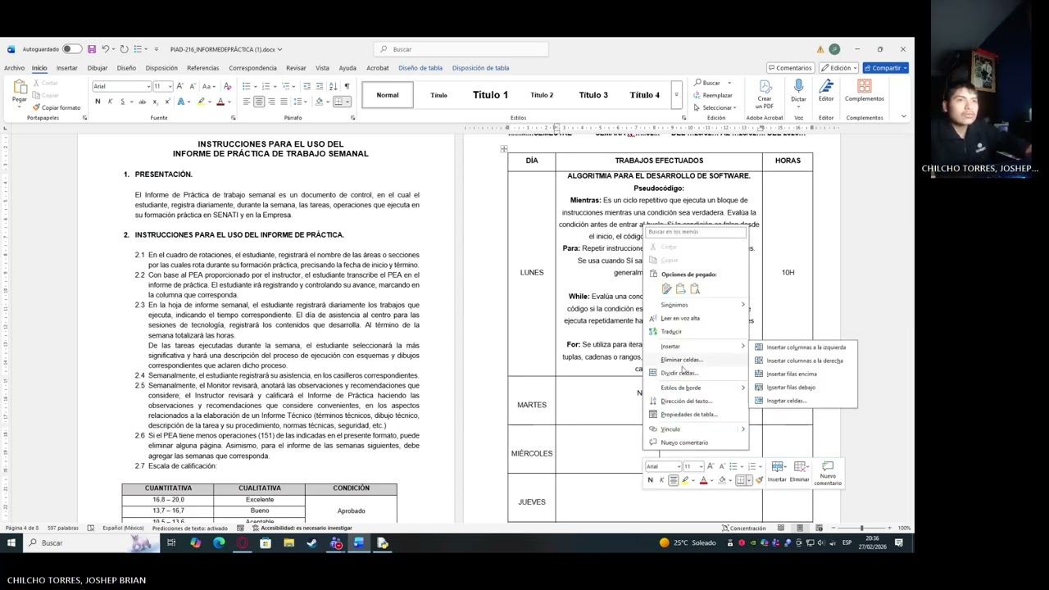1049x590 pixels.
Task: Open the Pegar paste button
Action: (19, 91)
